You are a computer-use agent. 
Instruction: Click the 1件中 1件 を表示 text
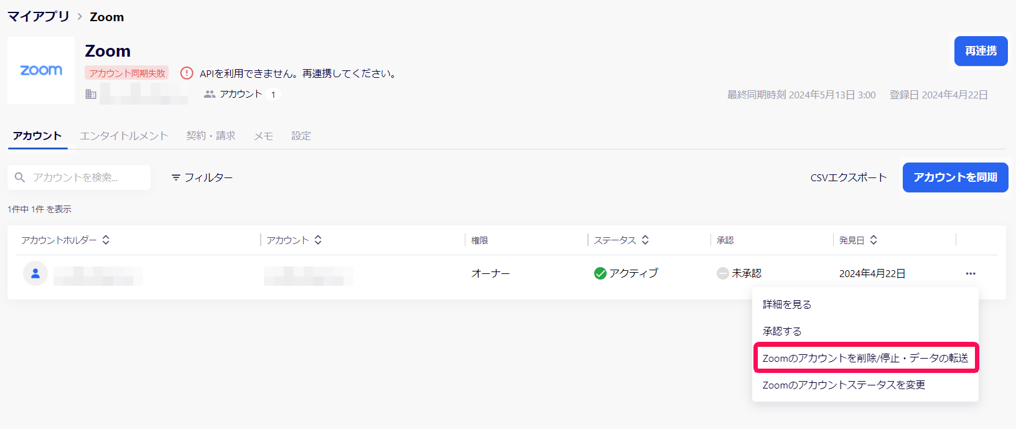[x=40, y=209]
